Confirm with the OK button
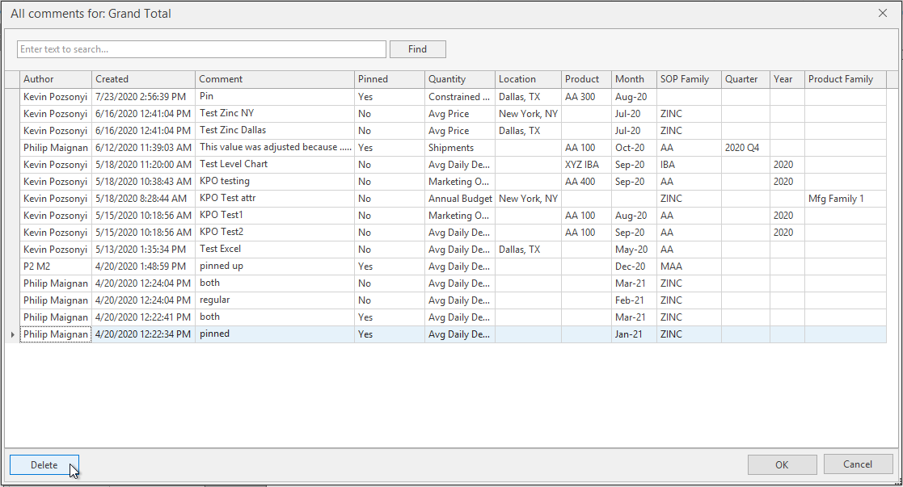This screenshot has width=903, height=487. pyautogui.click(x=782, y=464)
